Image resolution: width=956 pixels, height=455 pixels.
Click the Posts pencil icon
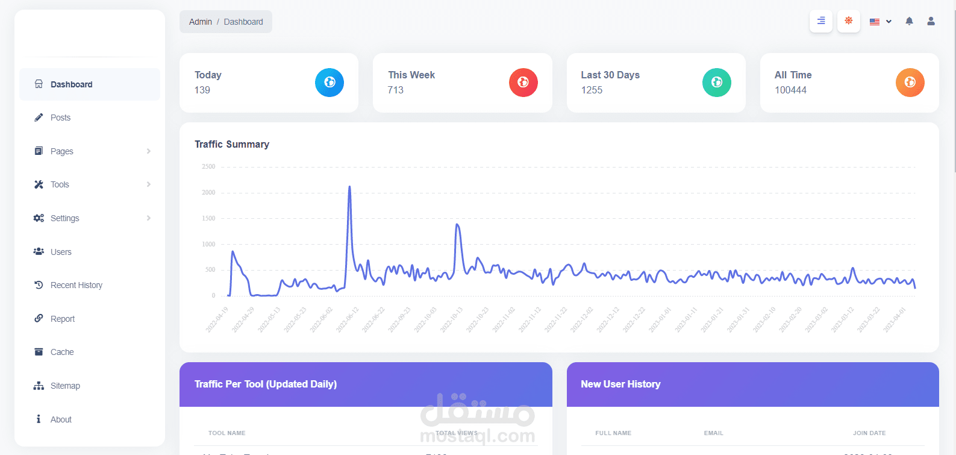click(39, 117)
